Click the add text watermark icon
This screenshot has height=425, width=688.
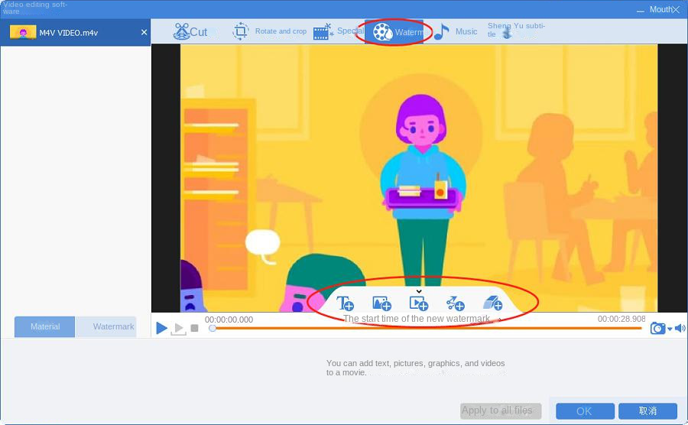tap(346, 303)
